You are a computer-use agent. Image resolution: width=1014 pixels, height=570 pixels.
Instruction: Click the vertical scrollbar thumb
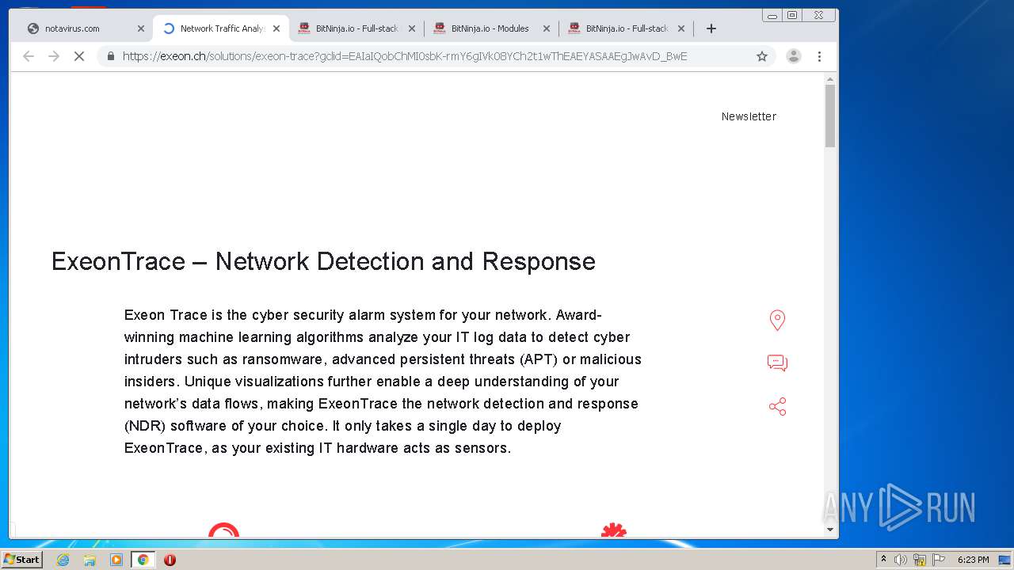(830, 116)
